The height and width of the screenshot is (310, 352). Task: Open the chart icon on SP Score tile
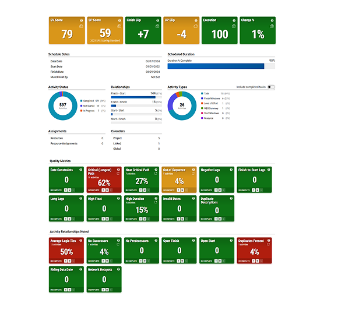point(119,26)
